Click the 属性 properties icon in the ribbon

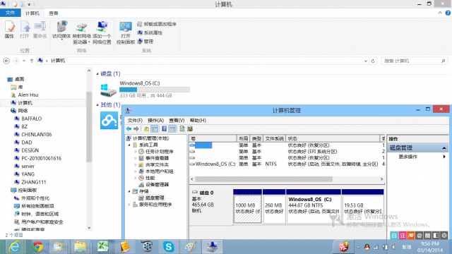pos(9,30)
